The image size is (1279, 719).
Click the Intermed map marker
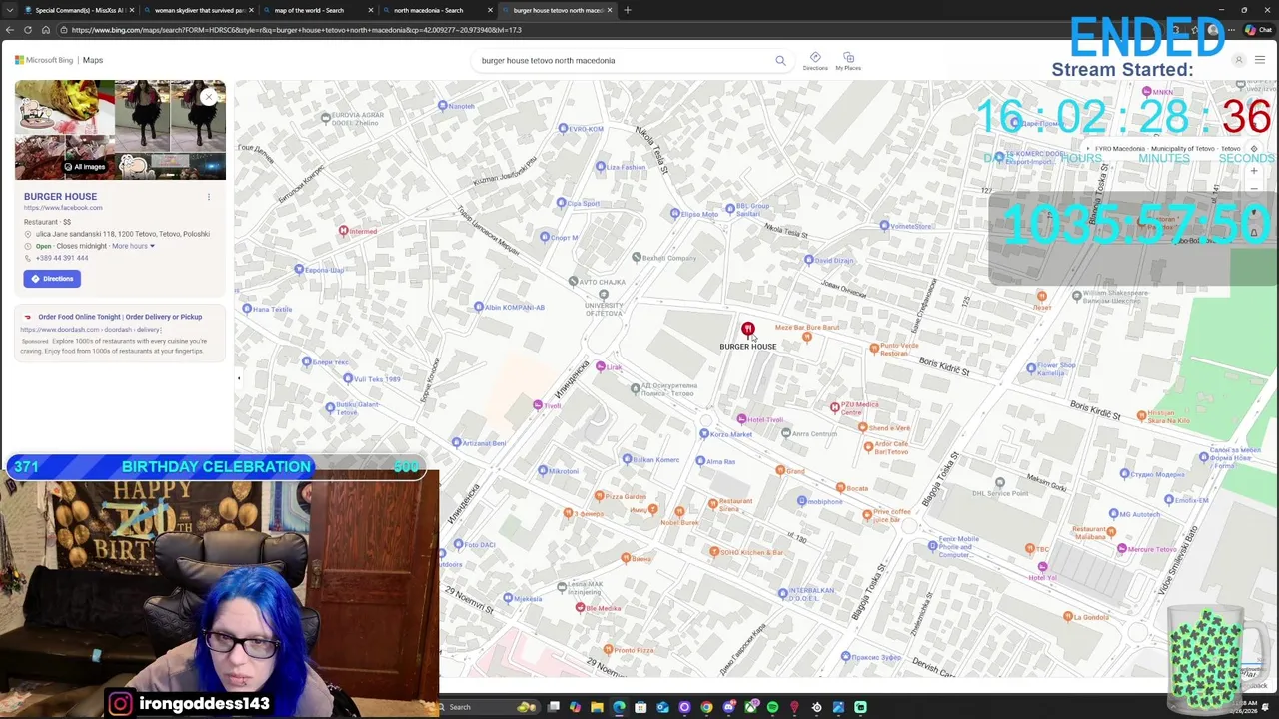tap(343, 231)
